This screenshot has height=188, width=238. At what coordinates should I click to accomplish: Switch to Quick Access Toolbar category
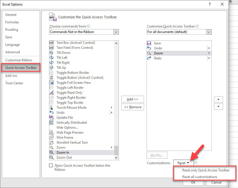(x=21, y=68)
